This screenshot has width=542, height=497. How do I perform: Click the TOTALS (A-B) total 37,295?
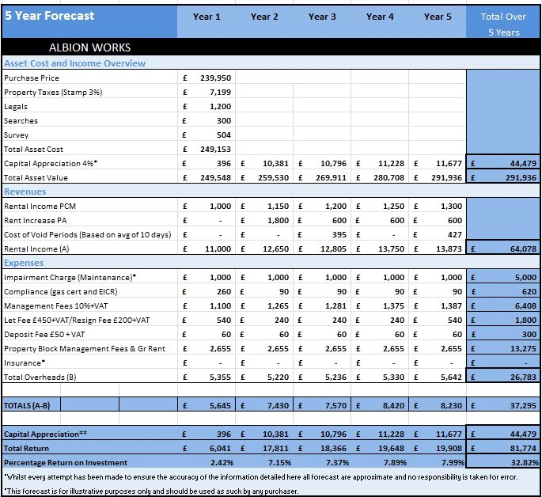click(x=523, y=405)
